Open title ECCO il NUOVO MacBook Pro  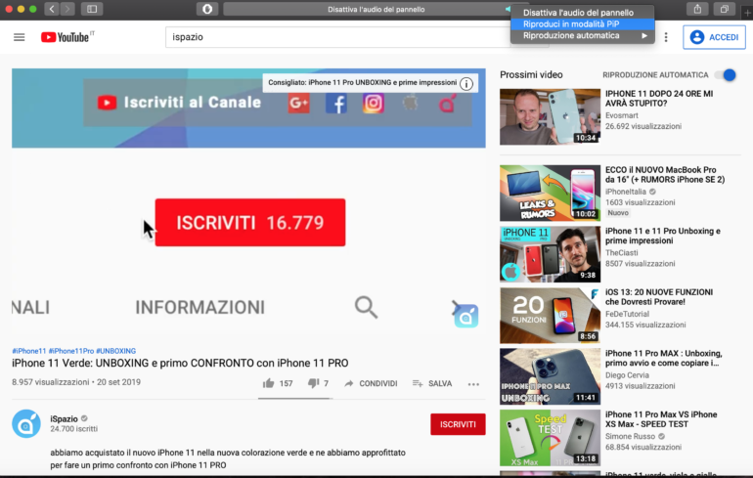[x=665, y=175]
